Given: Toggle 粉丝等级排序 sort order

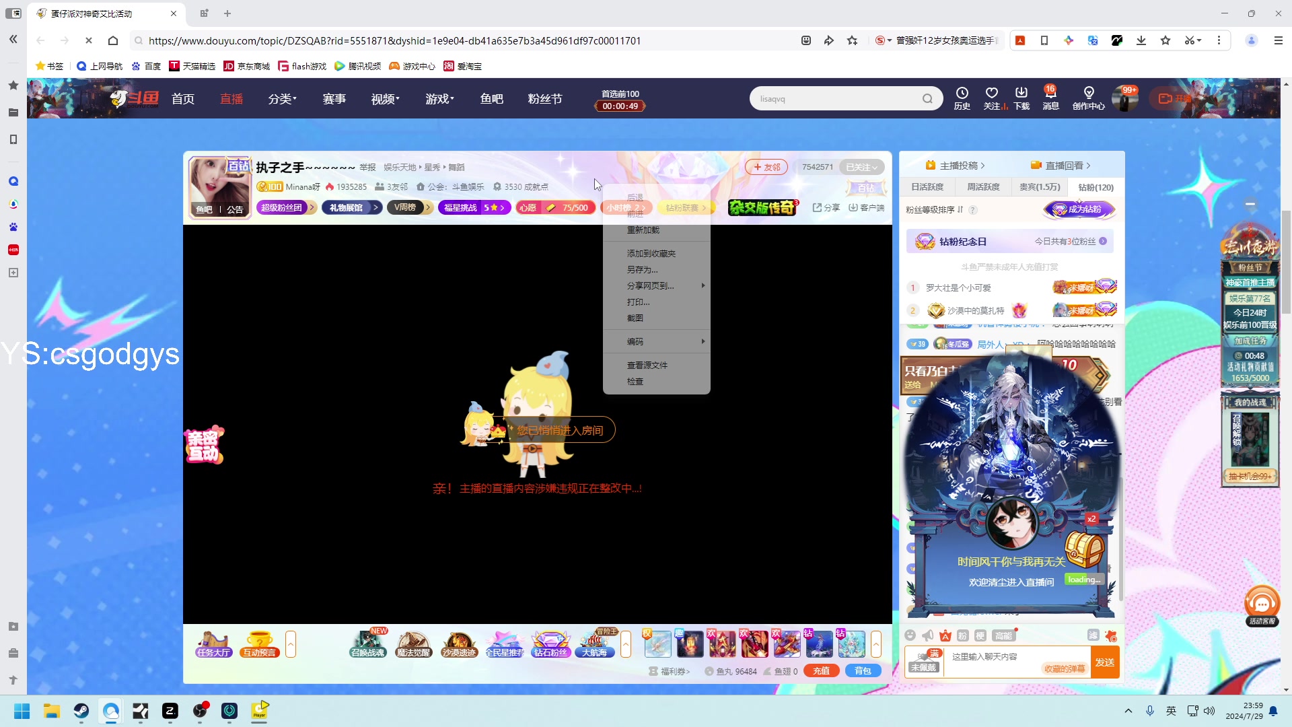Looking at the screenshot, I should pos(935,210).
